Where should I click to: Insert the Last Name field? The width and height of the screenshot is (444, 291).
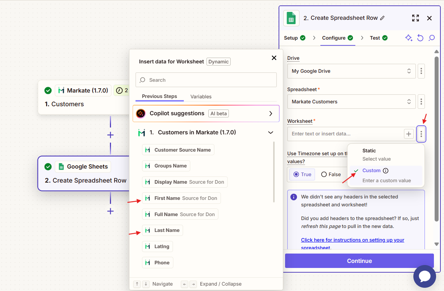click(x=163, y=230)
